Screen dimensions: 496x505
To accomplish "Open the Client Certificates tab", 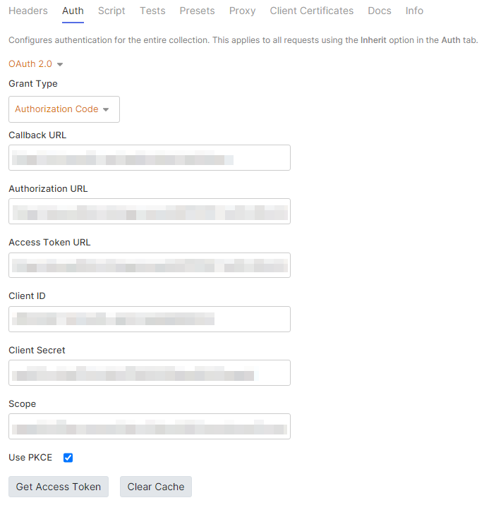I will point(312,11).
